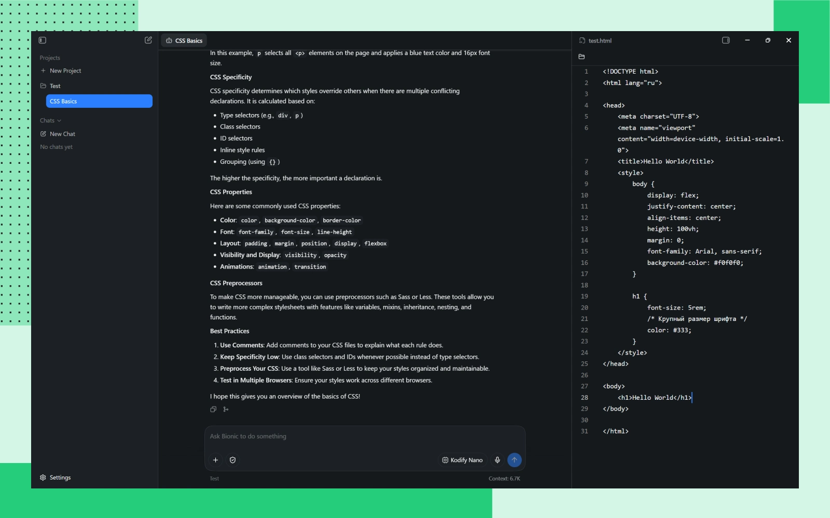The image size is (830, 518).
Task: Click the 'CSS Preprocessors' heading
Action: [x=236, y=283]
